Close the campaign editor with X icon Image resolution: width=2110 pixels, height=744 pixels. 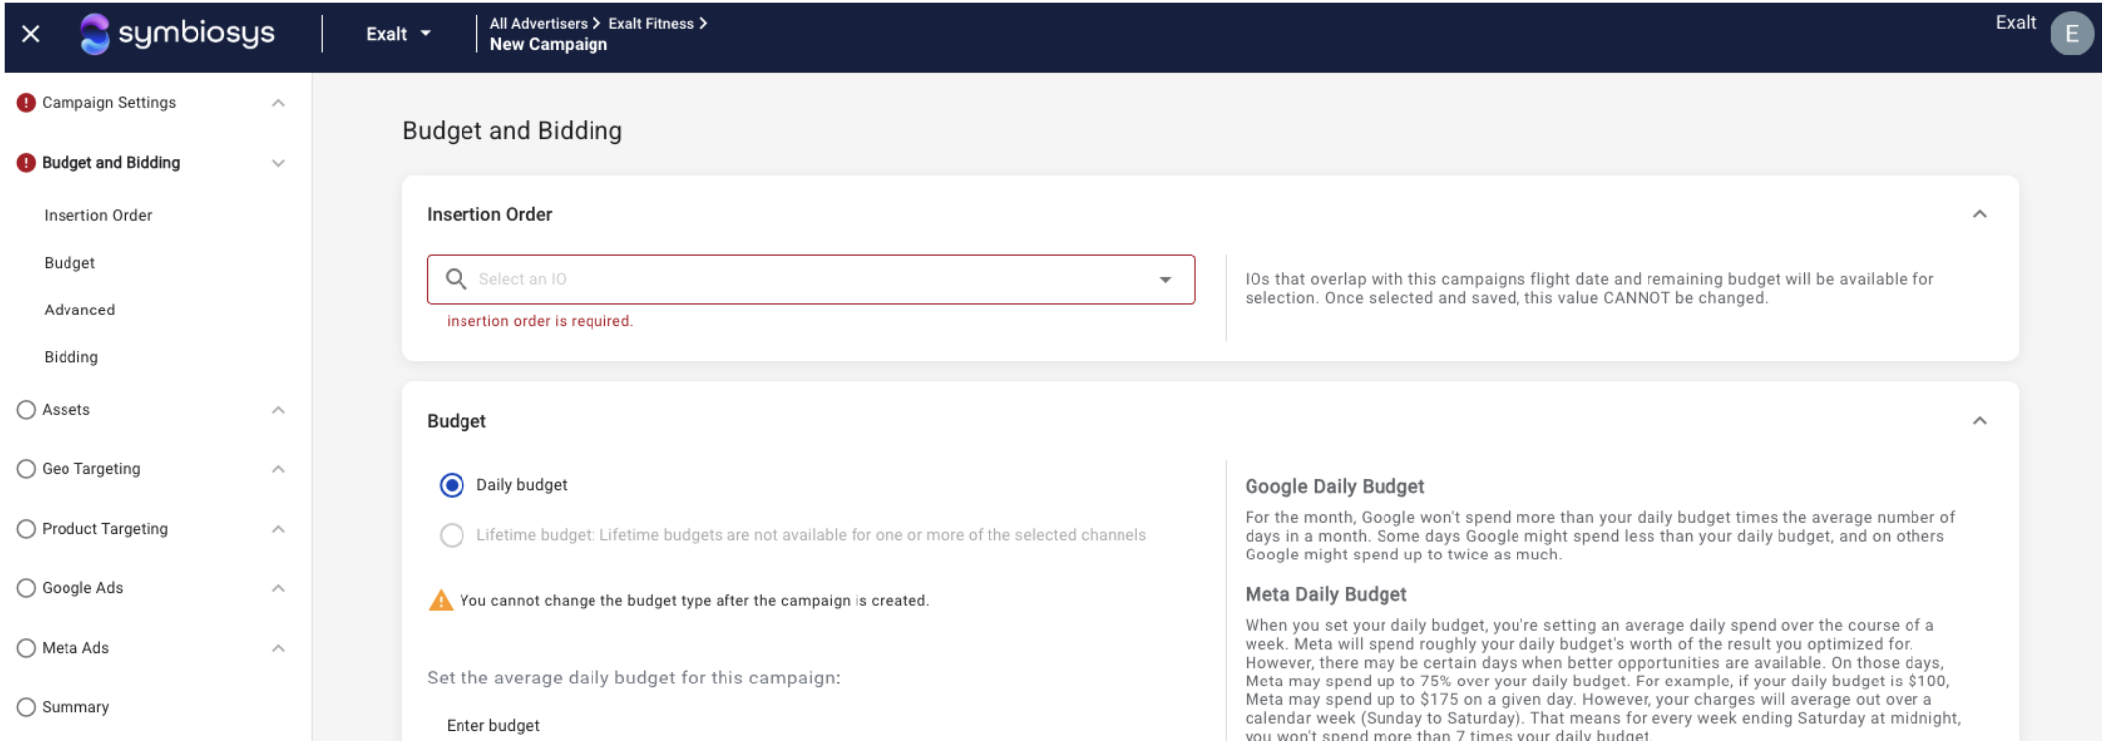point(31,34)
